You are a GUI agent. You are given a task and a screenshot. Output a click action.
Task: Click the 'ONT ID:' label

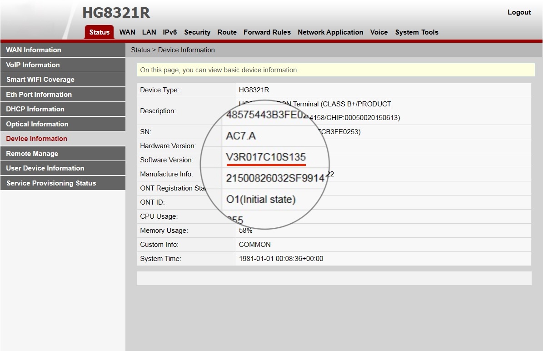(152, 202)
